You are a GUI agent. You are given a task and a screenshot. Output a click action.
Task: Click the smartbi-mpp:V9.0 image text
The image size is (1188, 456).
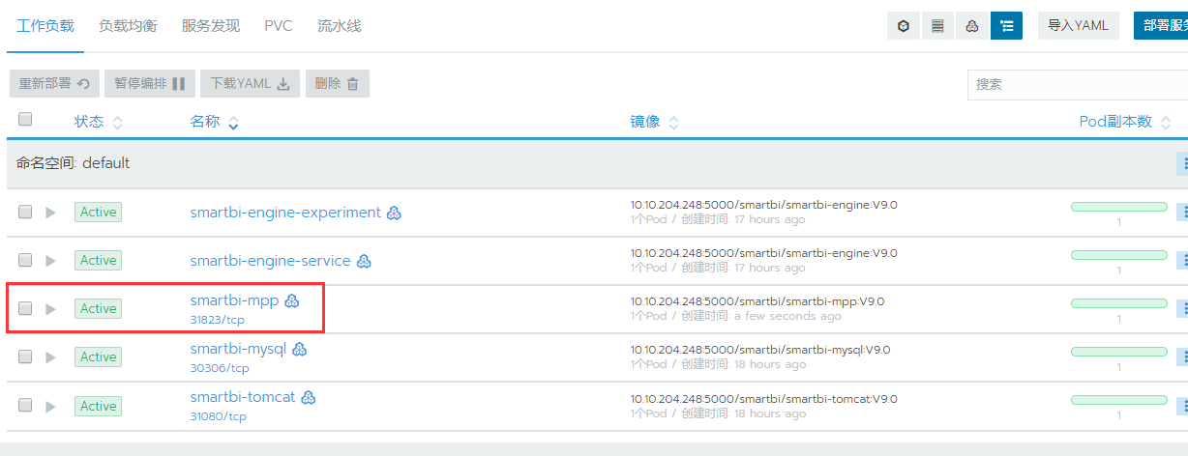(757, 300)
